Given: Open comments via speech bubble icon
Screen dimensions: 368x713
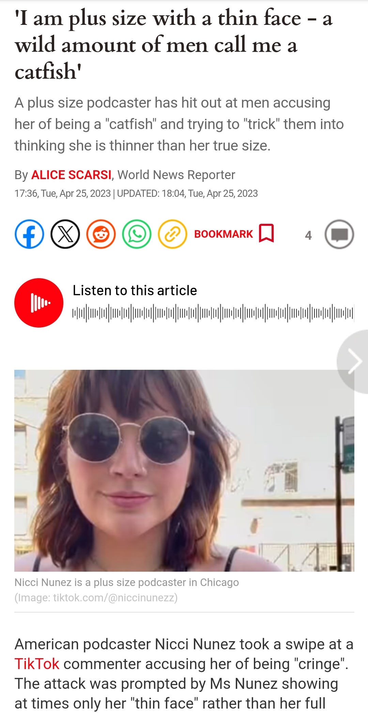Looking at the screenshot, I should click(x=339, y=234).
